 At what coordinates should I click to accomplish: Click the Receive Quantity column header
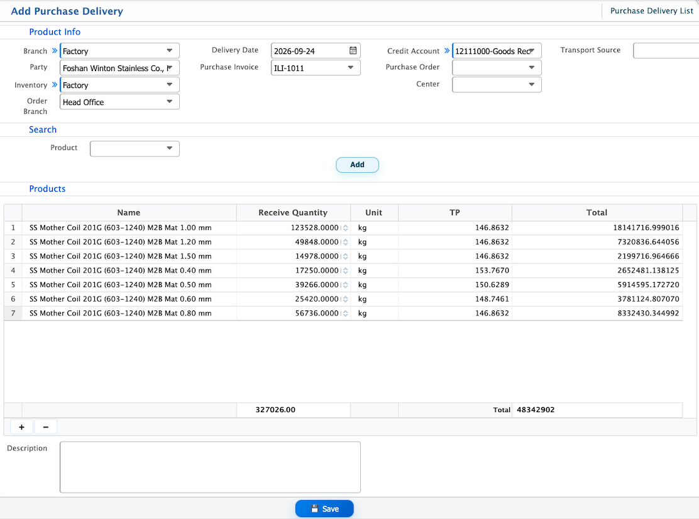pos(293,212)
